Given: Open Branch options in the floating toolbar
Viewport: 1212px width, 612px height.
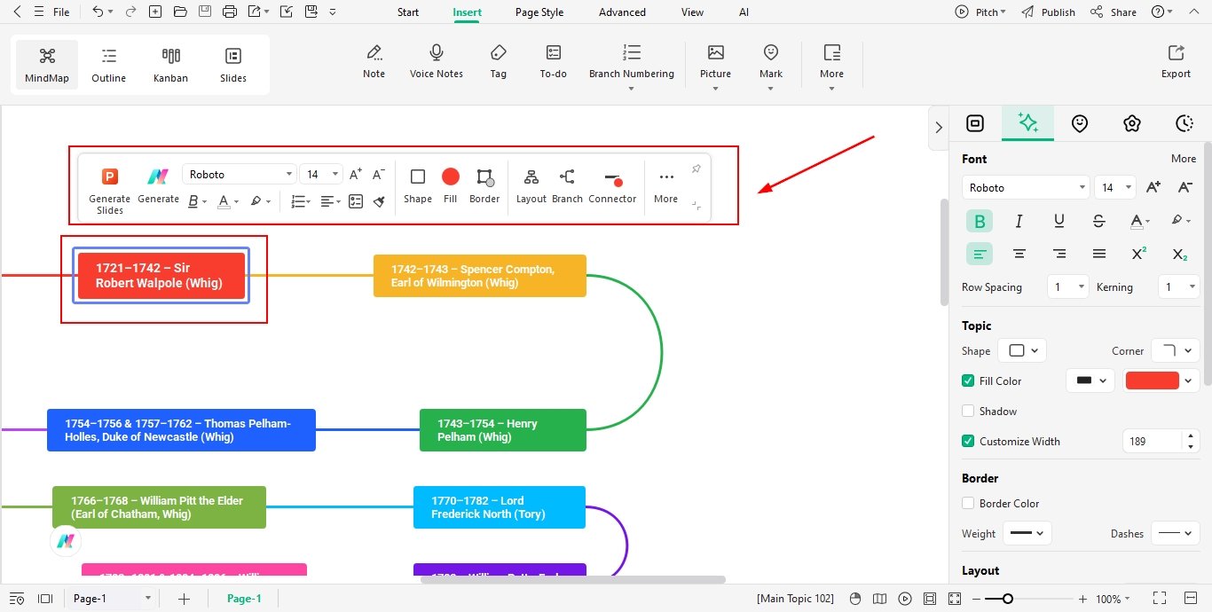Looking at the screenshot, I should (568, 186).
